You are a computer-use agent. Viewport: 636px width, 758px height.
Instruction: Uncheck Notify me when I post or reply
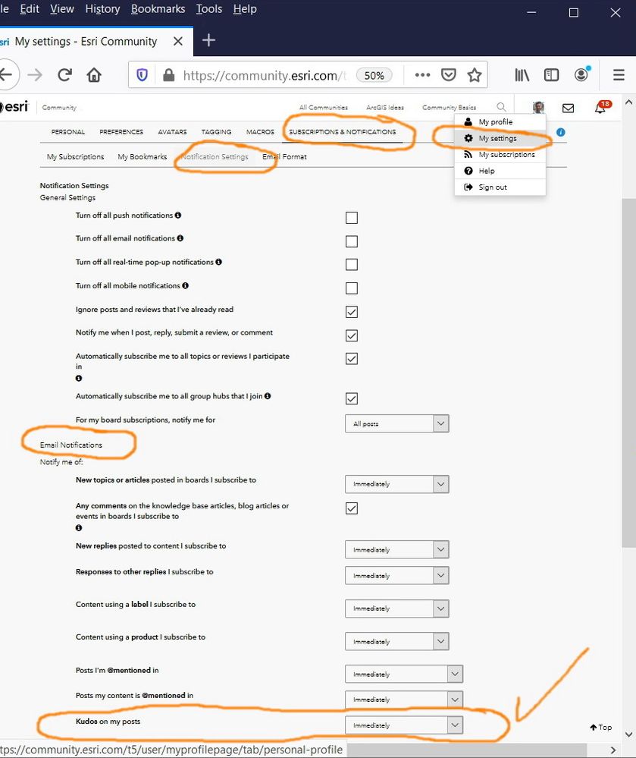tap(352, 335)
